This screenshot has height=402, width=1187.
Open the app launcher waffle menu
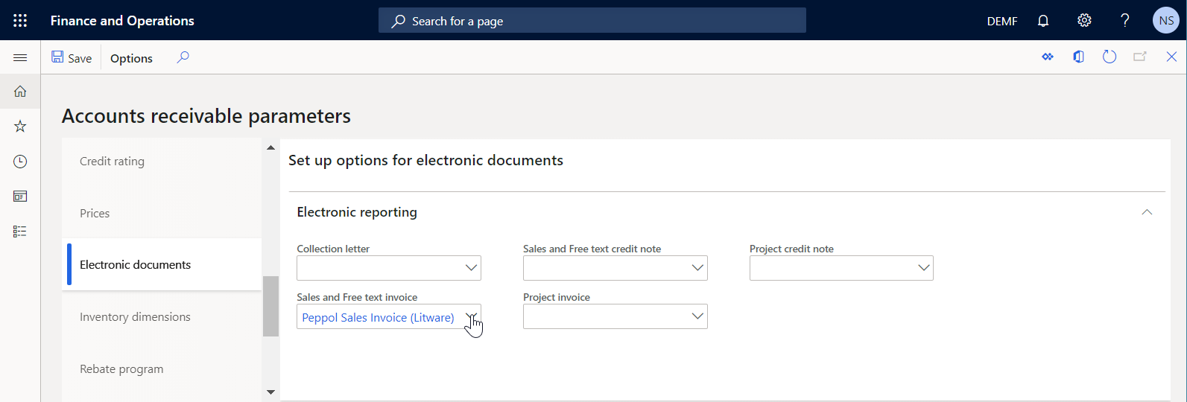pyautogui.click(x=20, y=20)
